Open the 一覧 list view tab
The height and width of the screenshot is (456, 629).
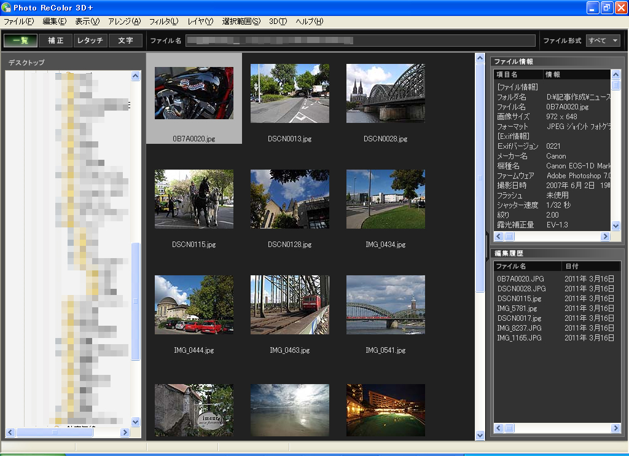pyautogui.click(x=20, y=41)
